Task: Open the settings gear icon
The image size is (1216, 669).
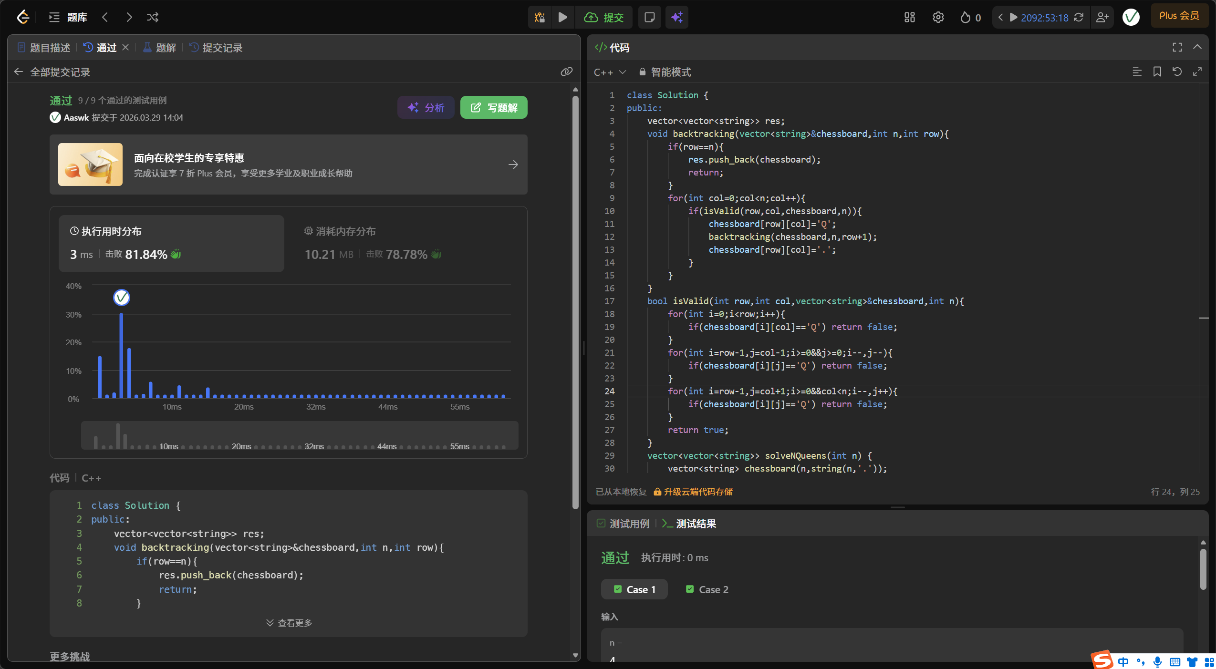Action: click(938, 18)
